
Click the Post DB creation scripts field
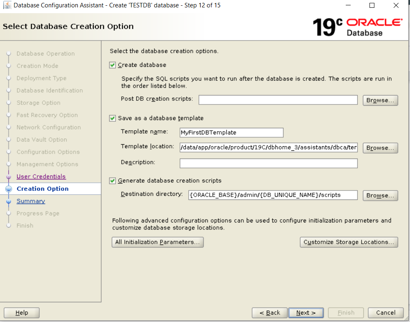tap(278, 100)
